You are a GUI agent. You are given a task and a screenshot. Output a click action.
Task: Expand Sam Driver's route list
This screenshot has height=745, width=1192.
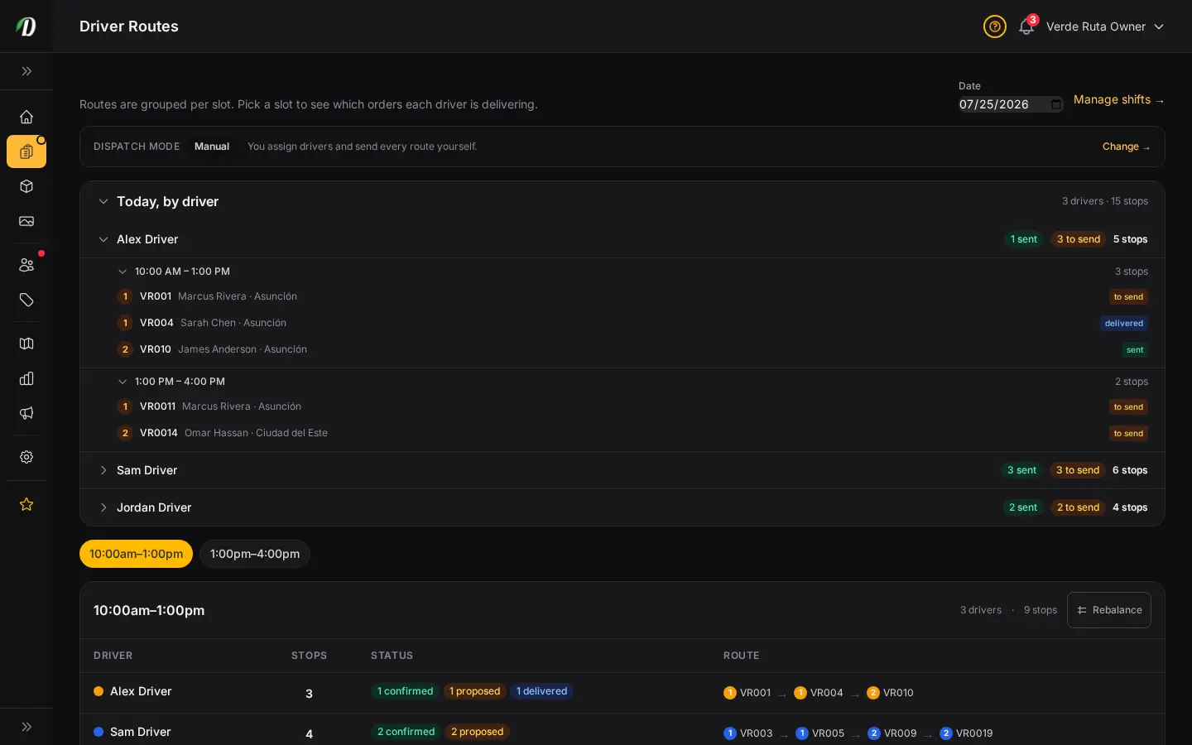[103, 470]
